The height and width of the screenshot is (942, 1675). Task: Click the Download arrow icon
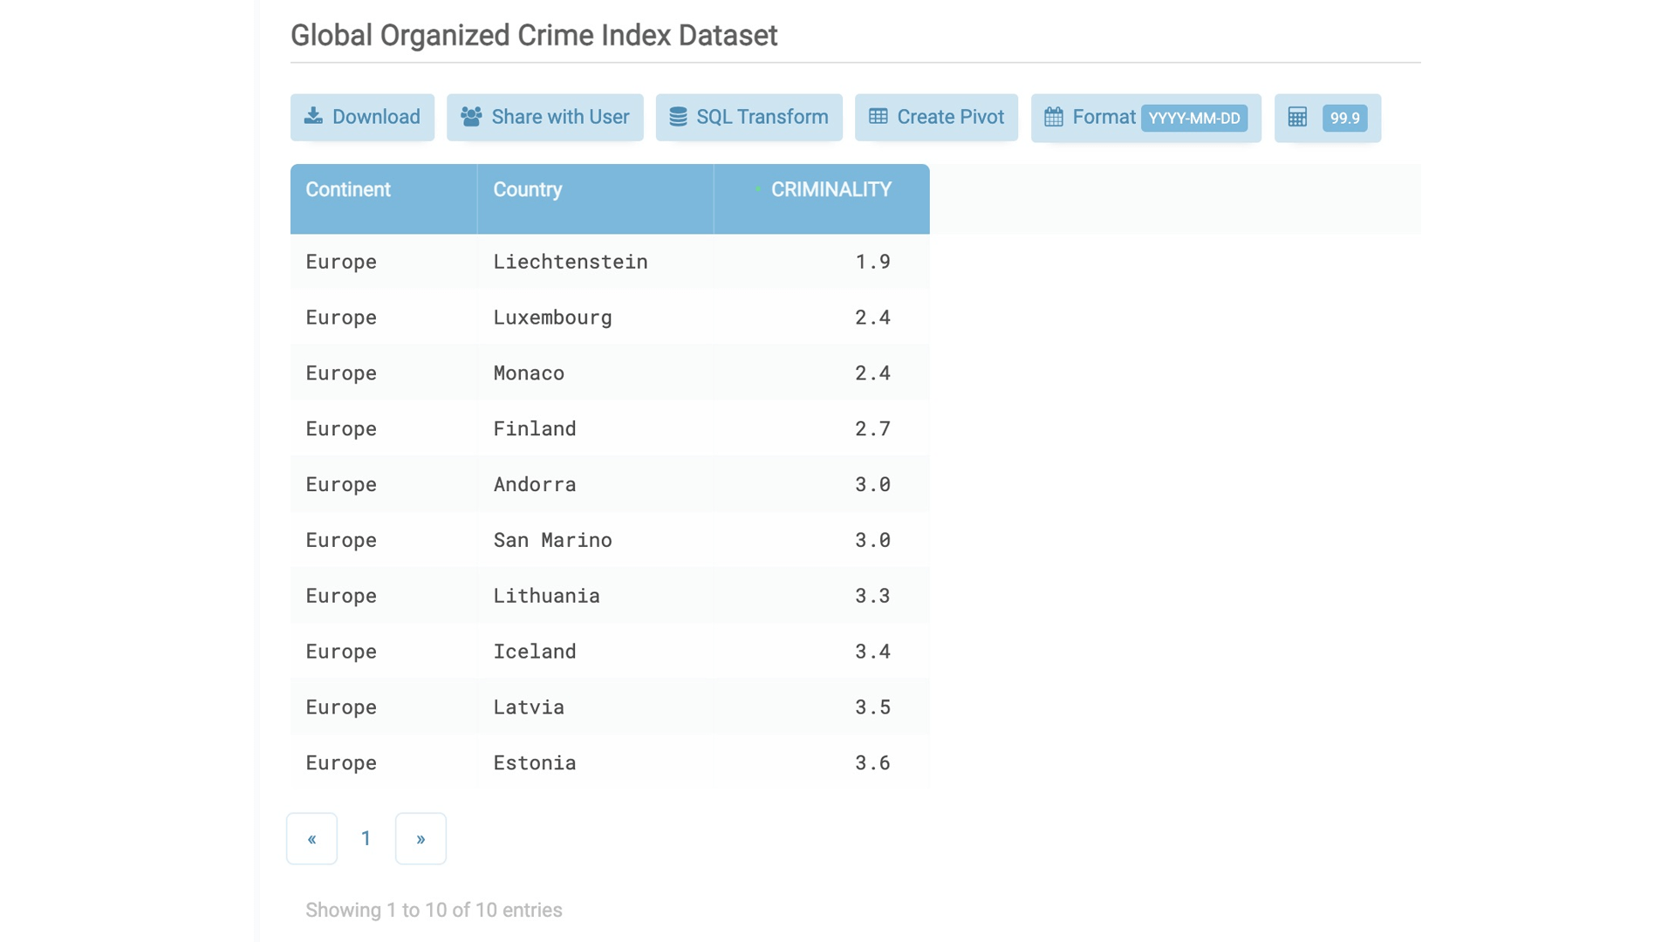coord(313,116)
